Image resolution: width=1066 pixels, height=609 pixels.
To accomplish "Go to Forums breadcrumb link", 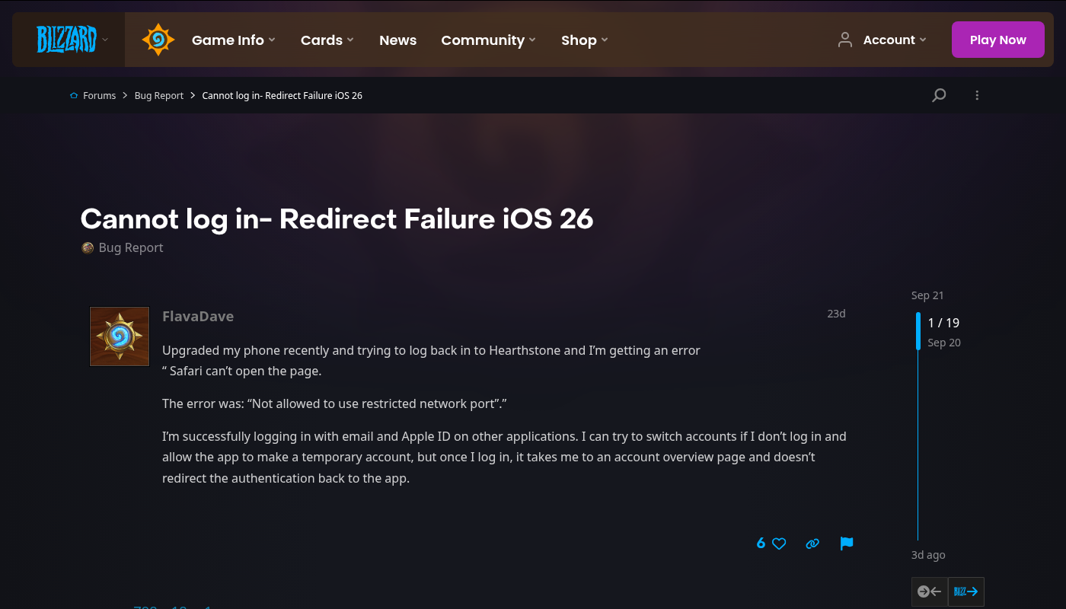I will tap(99, 95).
